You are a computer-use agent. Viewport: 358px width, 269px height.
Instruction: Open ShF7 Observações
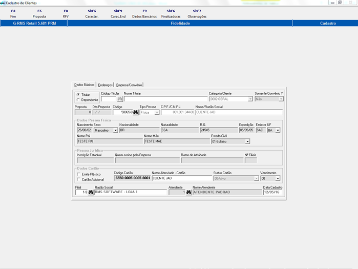(x=197, y=14)
